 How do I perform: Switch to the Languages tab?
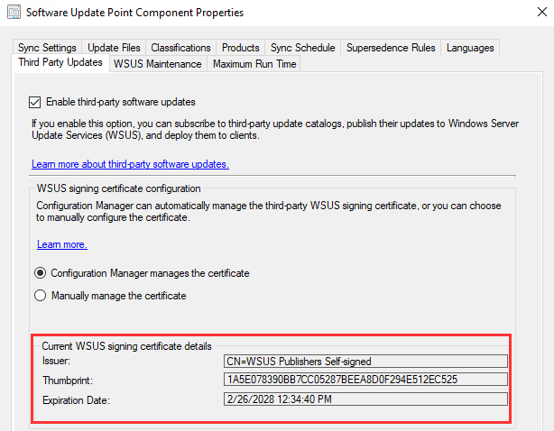coord(470,48)
